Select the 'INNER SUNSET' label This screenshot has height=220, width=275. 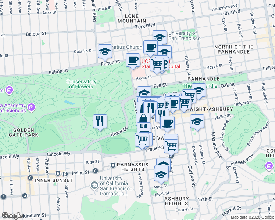point(54,180)
